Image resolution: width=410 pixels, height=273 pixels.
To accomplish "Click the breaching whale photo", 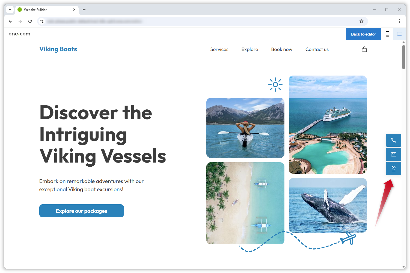I will pyautogui.click(x=328, y=205).
